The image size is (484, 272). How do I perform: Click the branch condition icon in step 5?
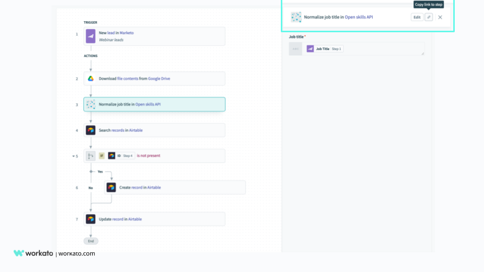click(x=90, y=156)
